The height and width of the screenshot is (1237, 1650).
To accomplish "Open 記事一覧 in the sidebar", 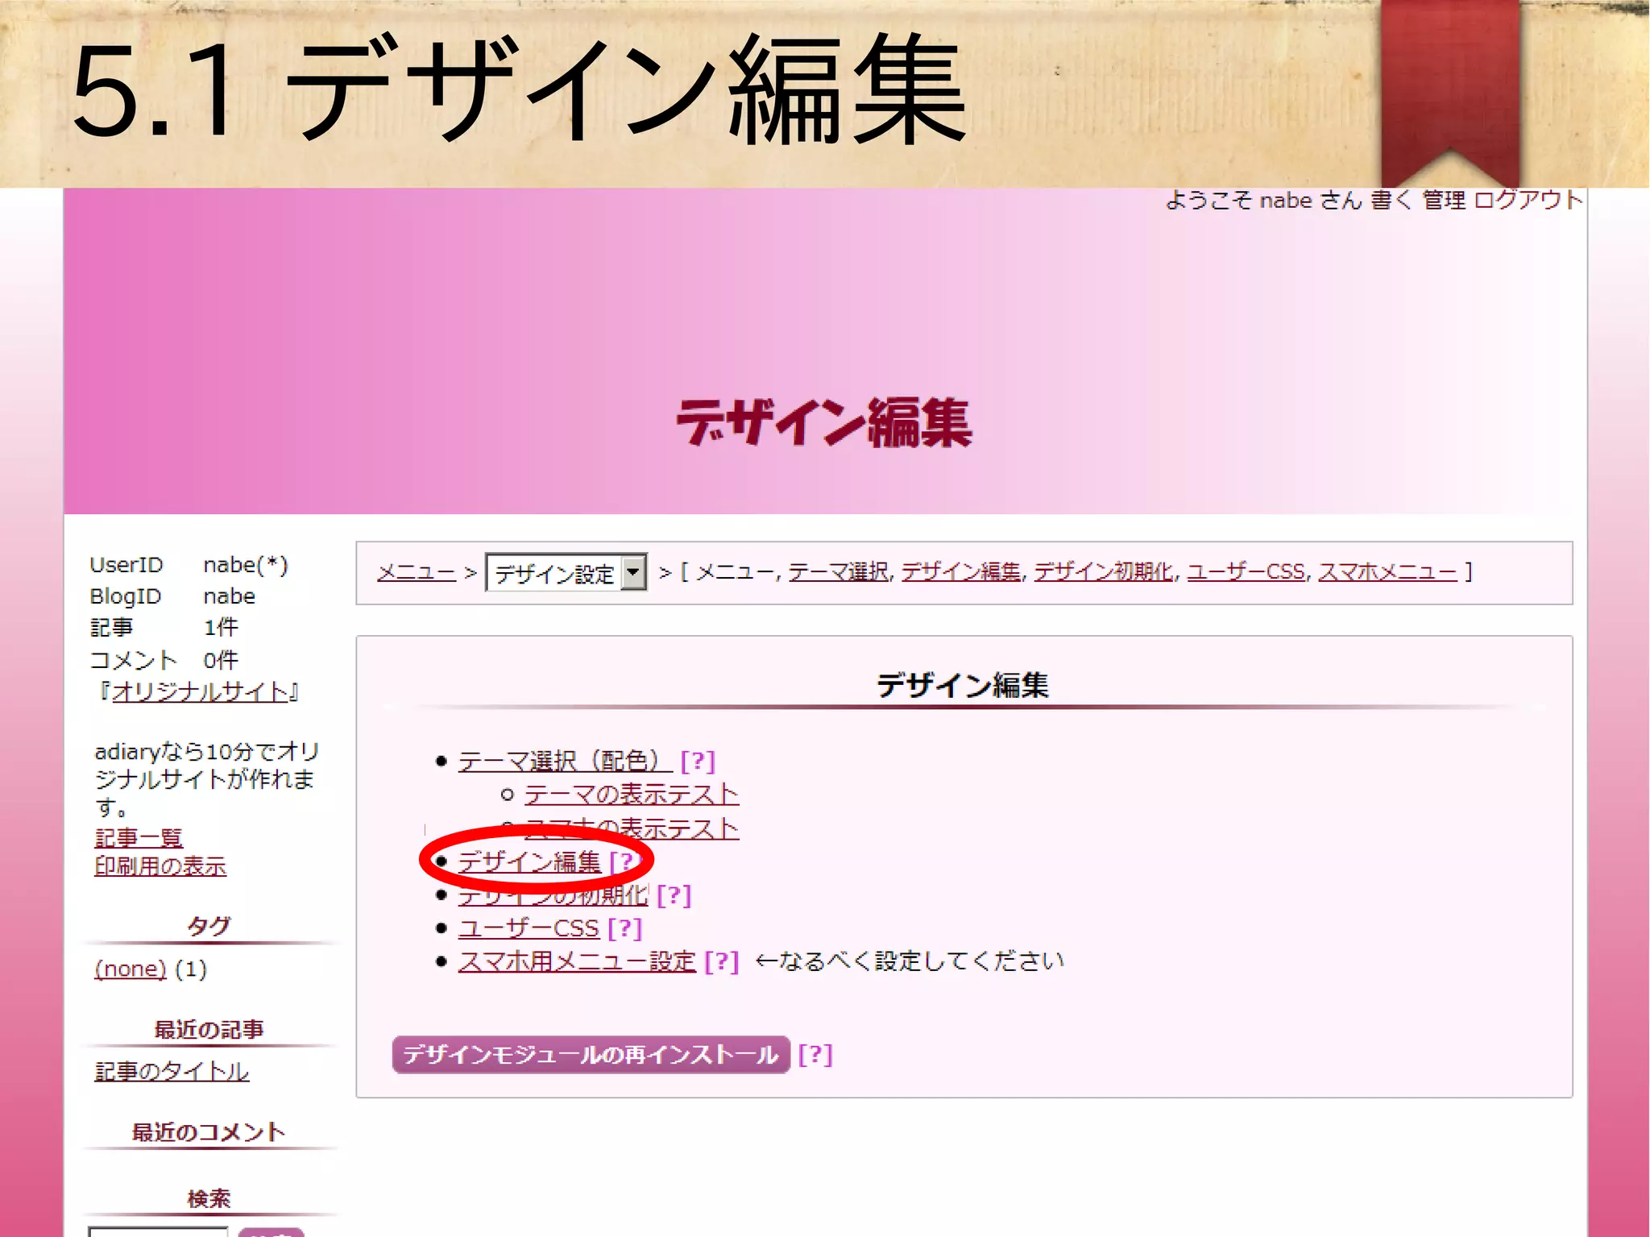I will click(139, 838).
